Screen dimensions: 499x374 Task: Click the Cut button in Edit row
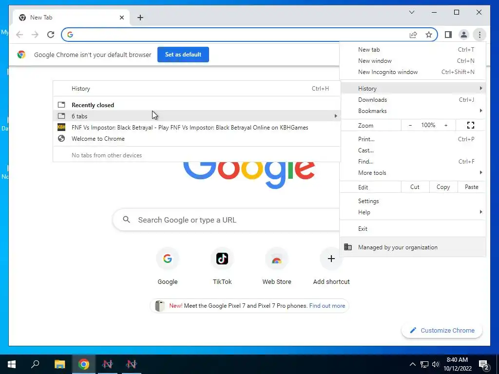coord(415,187)
